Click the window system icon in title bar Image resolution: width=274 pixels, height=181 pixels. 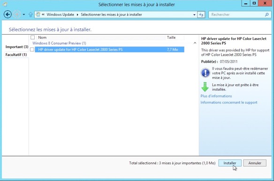point(5,4)
